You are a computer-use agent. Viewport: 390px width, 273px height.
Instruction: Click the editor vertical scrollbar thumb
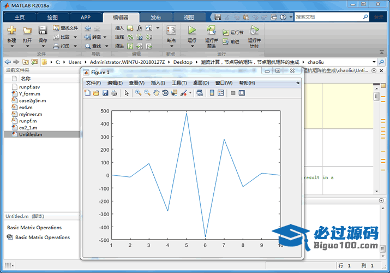pyautogui.click(x=376, y=96)
